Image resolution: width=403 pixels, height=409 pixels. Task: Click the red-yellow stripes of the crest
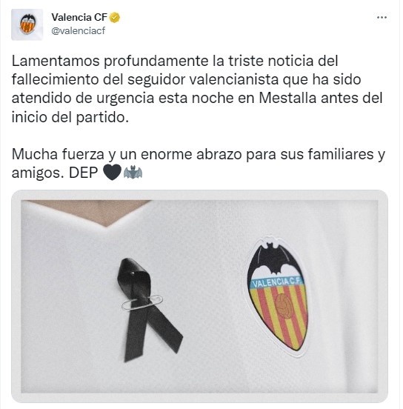281,317
